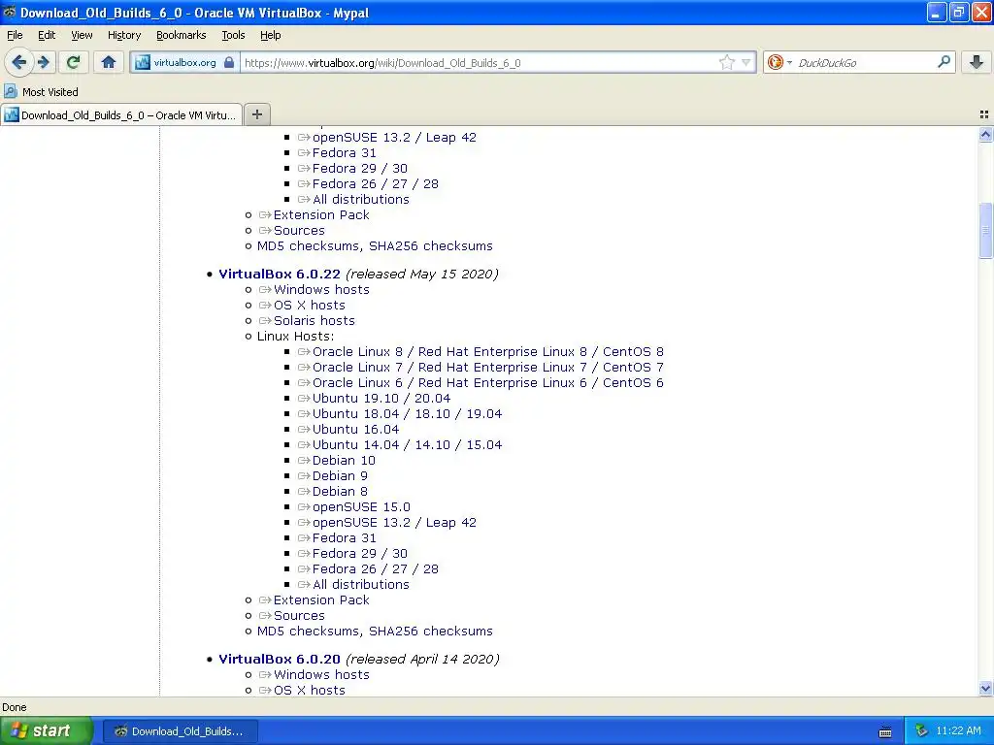Bookmark this page with the star icon
This screenshot has height=745, width=994.
[x=726, y=62]
